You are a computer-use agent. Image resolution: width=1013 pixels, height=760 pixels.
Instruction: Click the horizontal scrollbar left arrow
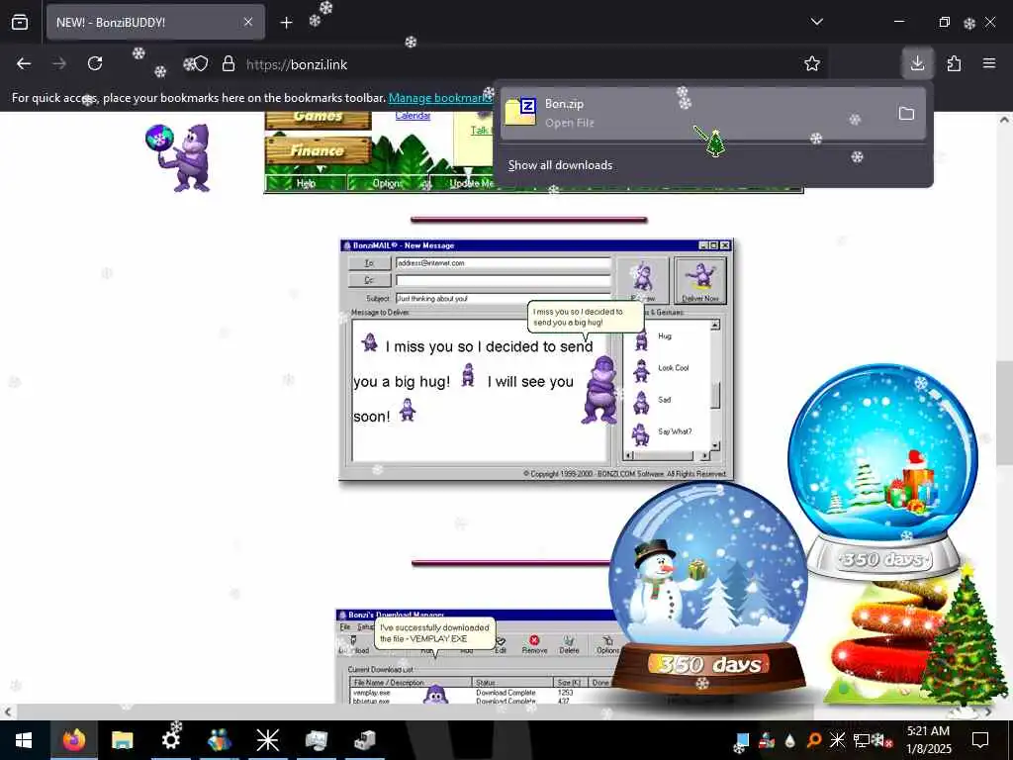(x=7, y=712)
